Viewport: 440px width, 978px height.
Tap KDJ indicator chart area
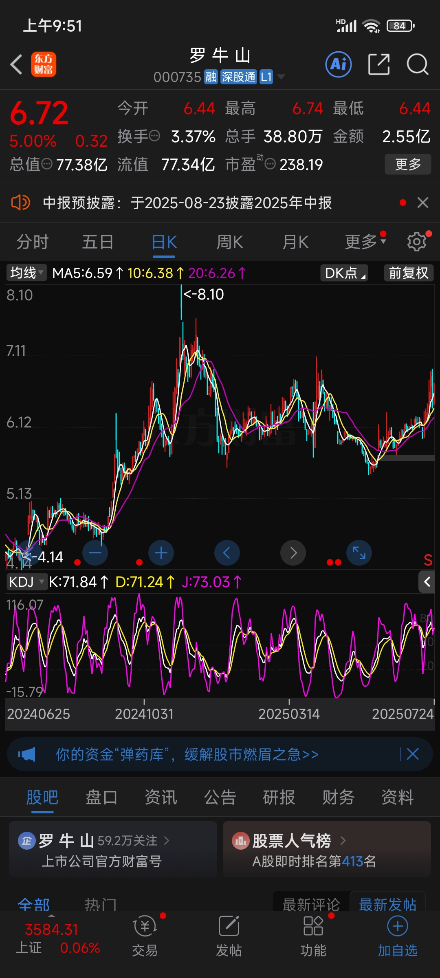click(x=220, y=646)
